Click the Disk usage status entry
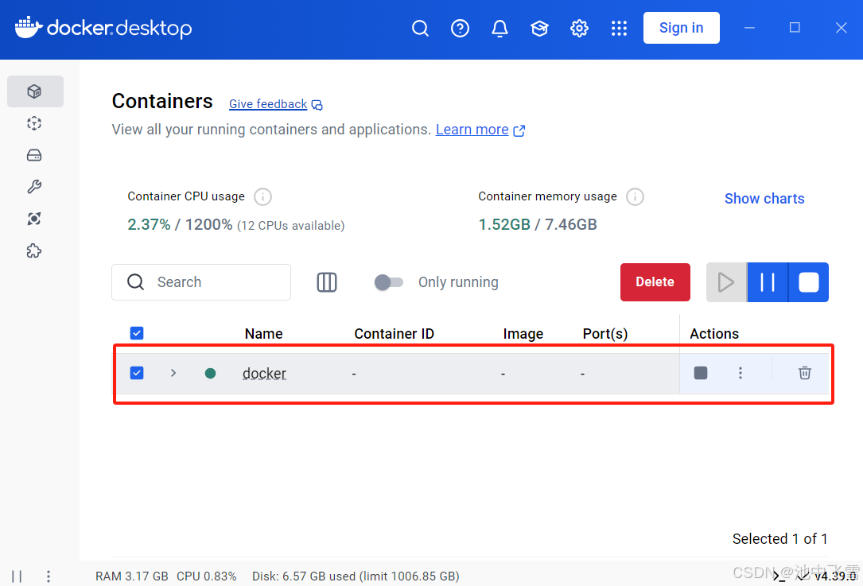Image resolution: width=863 pixels, height=586 pixels. coord(356,576)
